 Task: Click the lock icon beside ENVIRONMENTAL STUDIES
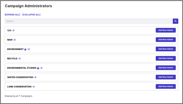tap(38, 68)
